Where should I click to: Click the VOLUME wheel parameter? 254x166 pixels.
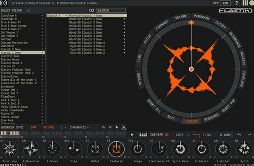coord(181,17)
